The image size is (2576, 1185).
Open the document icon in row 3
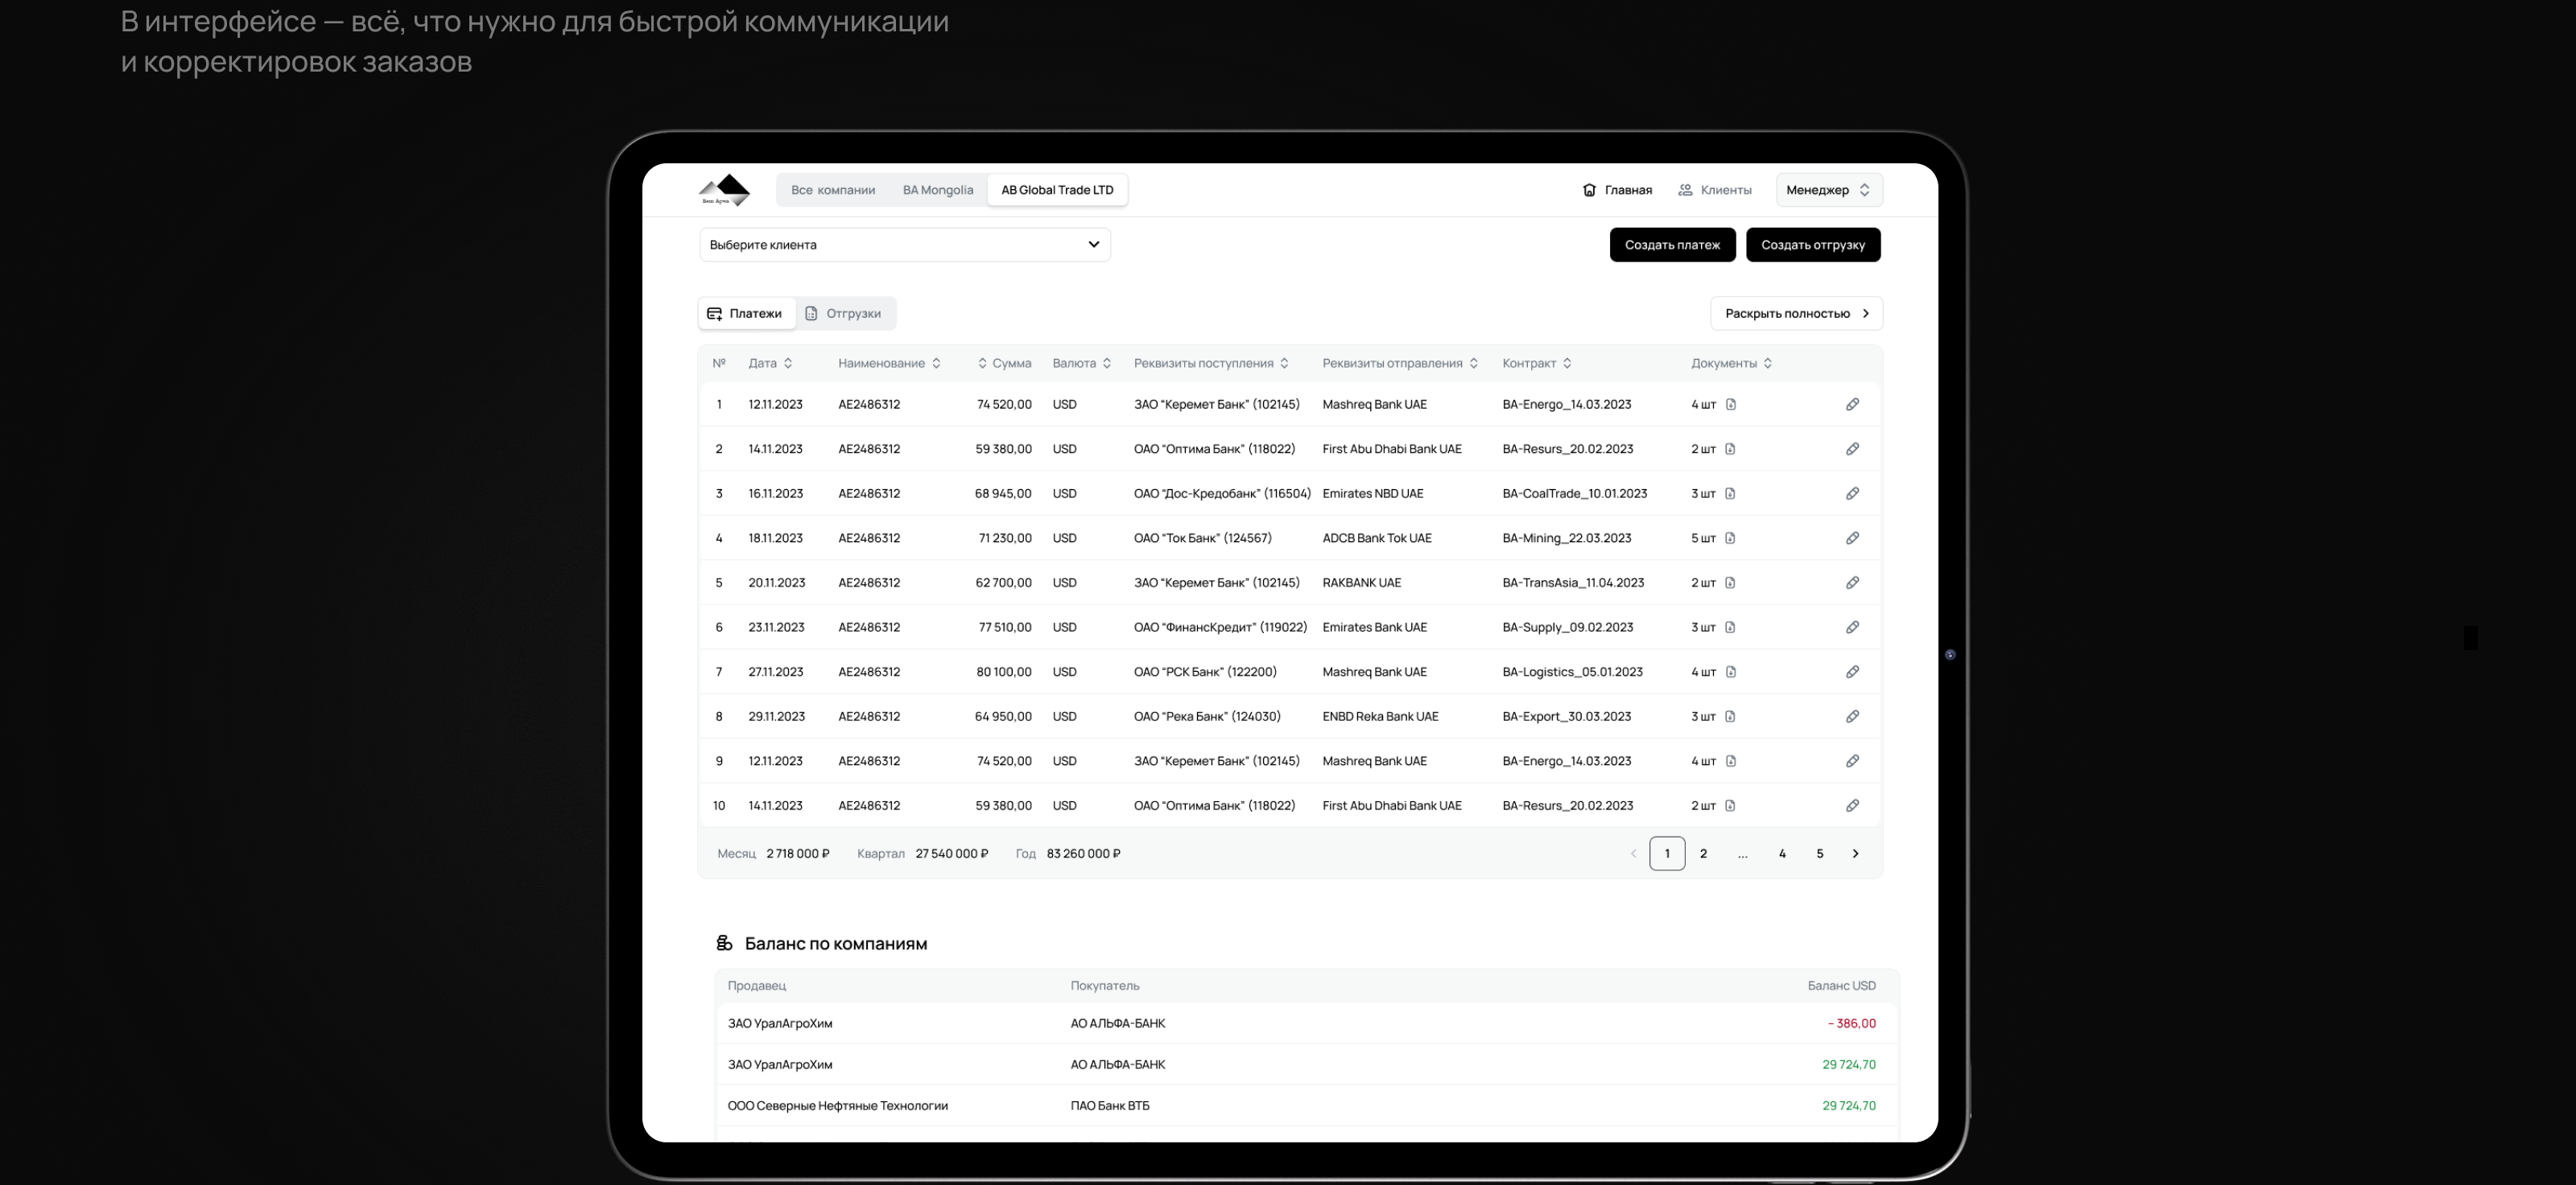point(1730,494)
